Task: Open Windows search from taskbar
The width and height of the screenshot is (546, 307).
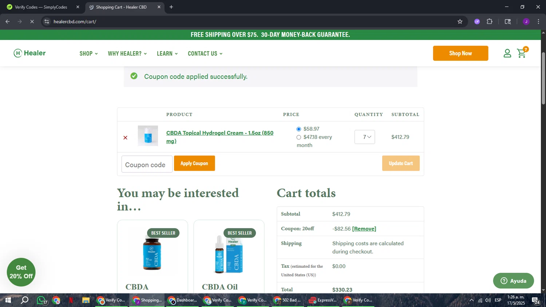Action: click(24, 300)
